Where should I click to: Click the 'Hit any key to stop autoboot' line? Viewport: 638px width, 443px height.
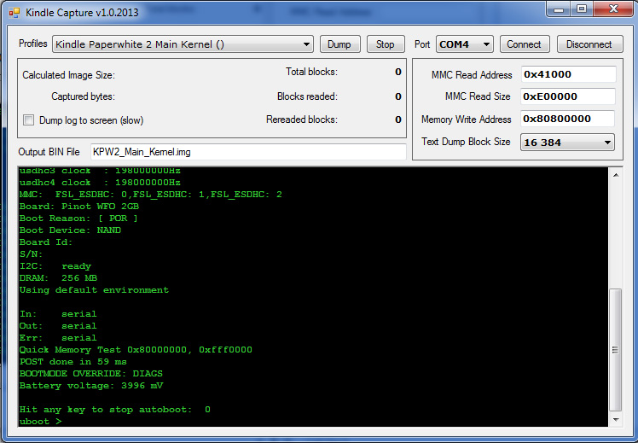115,409
